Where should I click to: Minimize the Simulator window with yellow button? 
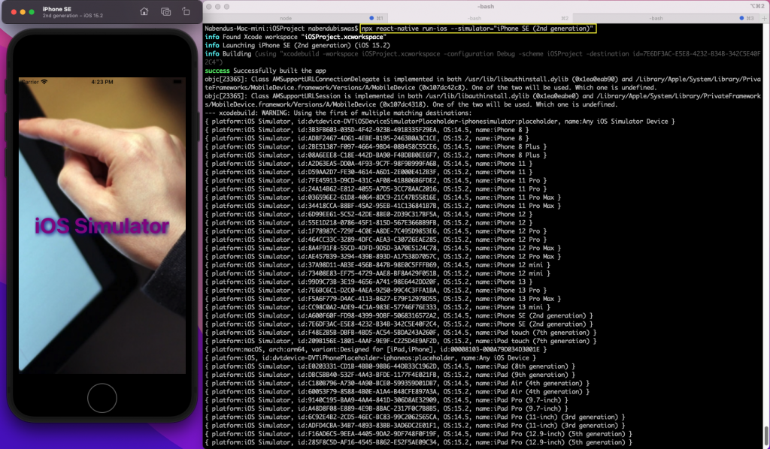[x=23, y=12]
